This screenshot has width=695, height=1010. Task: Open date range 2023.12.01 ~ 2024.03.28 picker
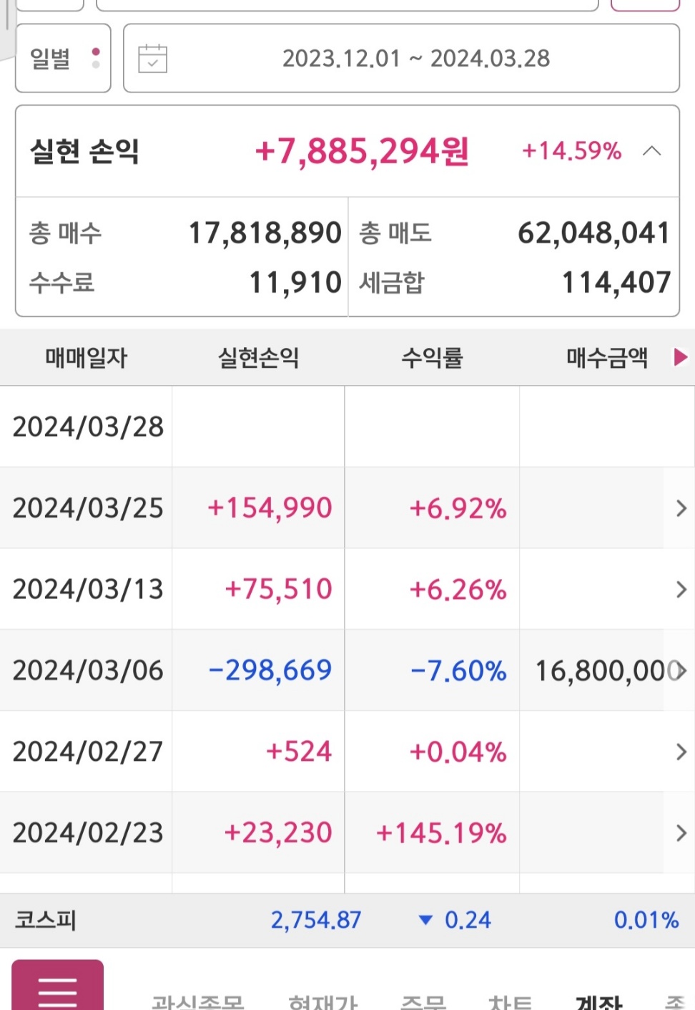coord(415,59)
